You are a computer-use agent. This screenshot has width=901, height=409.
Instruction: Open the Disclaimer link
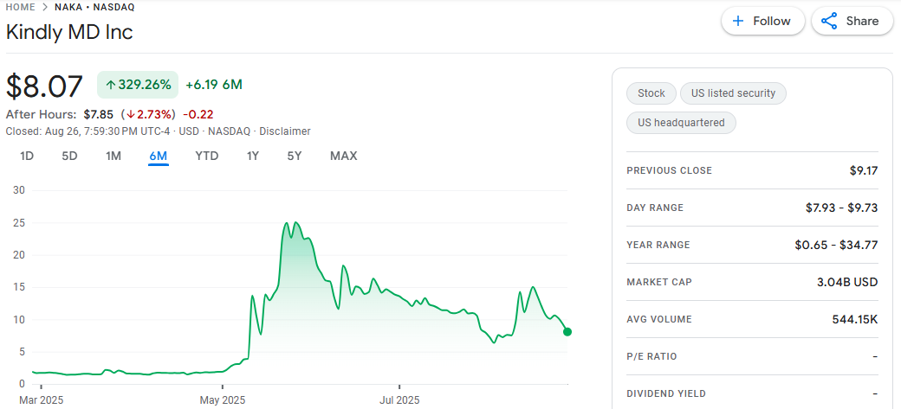click(x=285, y=131)
